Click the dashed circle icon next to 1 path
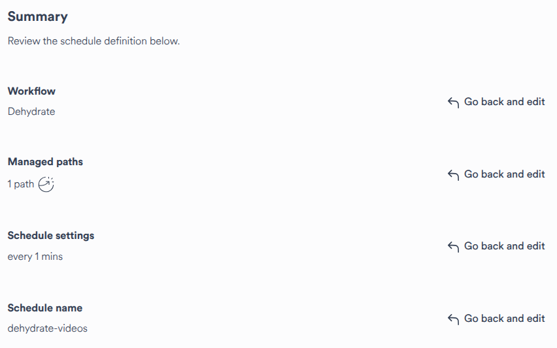This screenshot has width=557, height=348. [46, 185]
